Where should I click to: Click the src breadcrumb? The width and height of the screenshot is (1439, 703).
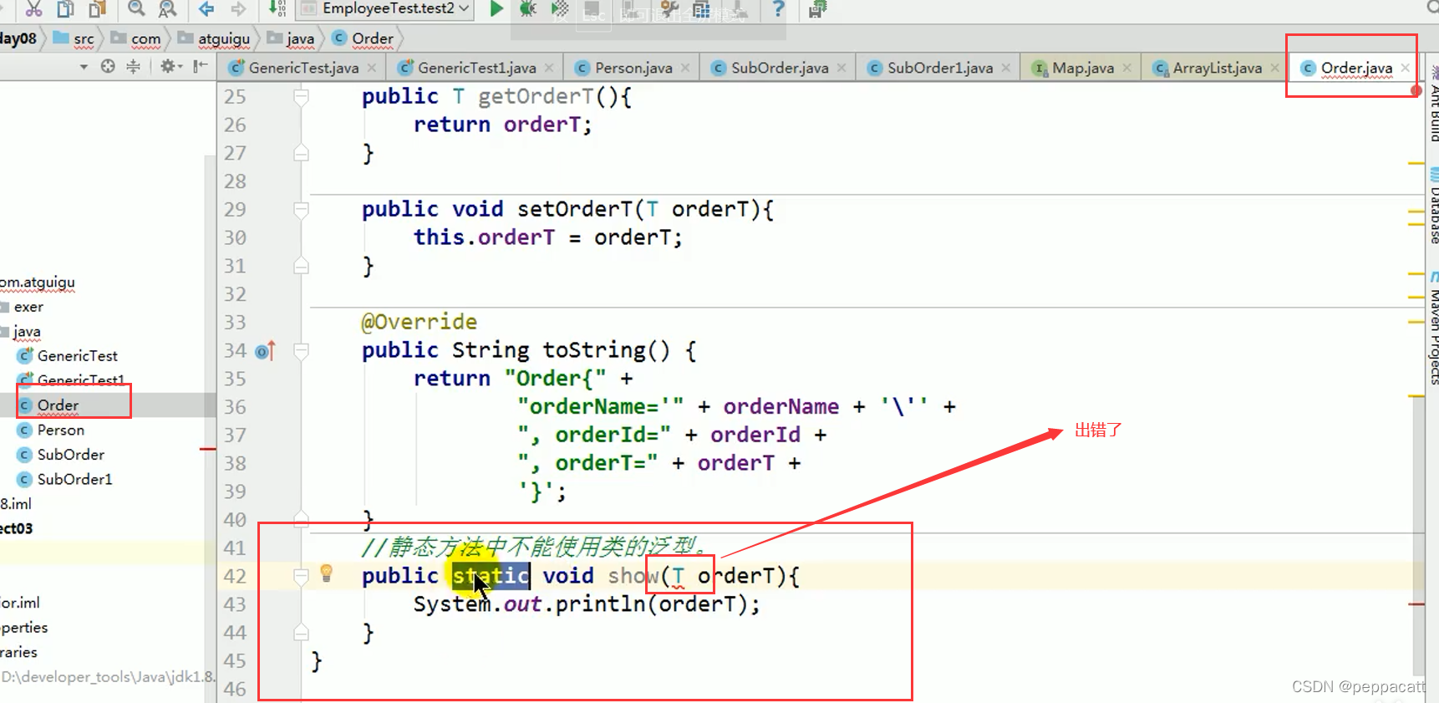[74, 38]
